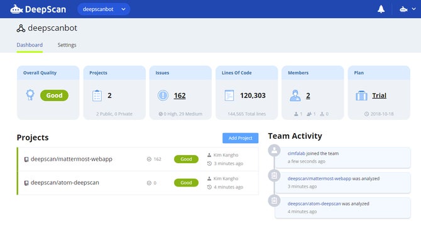Click the owner member count icon
The width and height of the screenshot is (421, 226).
point(296,114)
